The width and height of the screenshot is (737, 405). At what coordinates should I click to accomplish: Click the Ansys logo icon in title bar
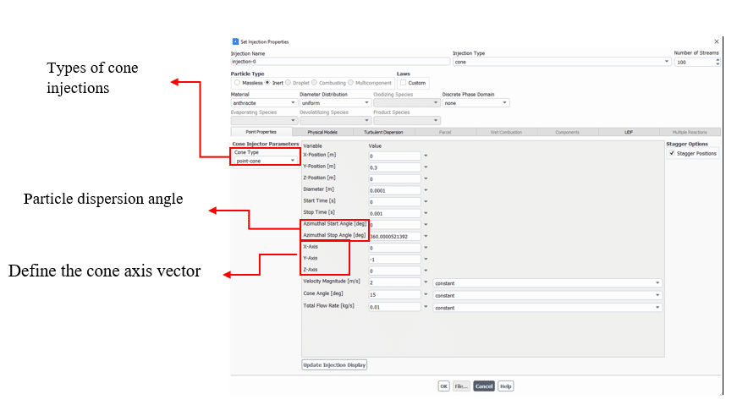point(235,41)
